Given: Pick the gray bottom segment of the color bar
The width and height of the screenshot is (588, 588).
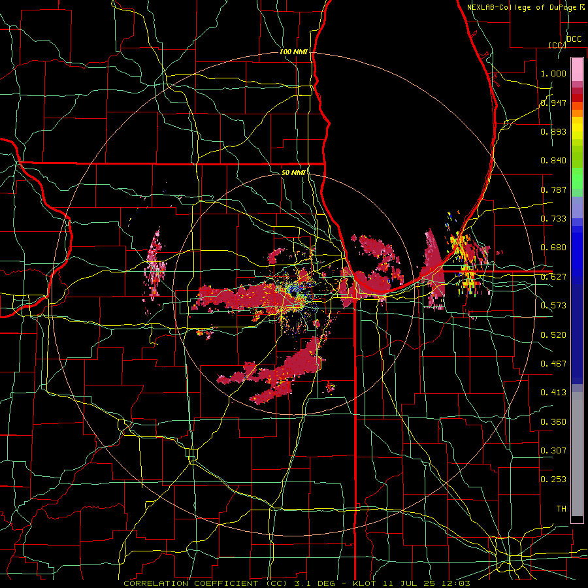Looking at the screenshot, I should (x=577, y=454).
